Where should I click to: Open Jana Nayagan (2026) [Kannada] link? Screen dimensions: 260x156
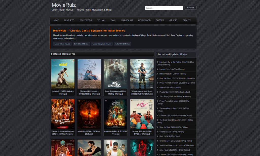[175, 97]
